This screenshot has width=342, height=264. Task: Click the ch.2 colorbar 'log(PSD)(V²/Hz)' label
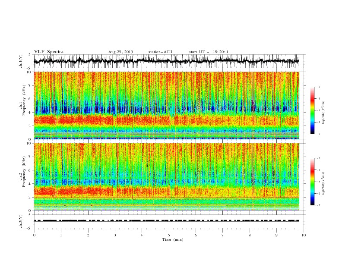coord(323,184)
